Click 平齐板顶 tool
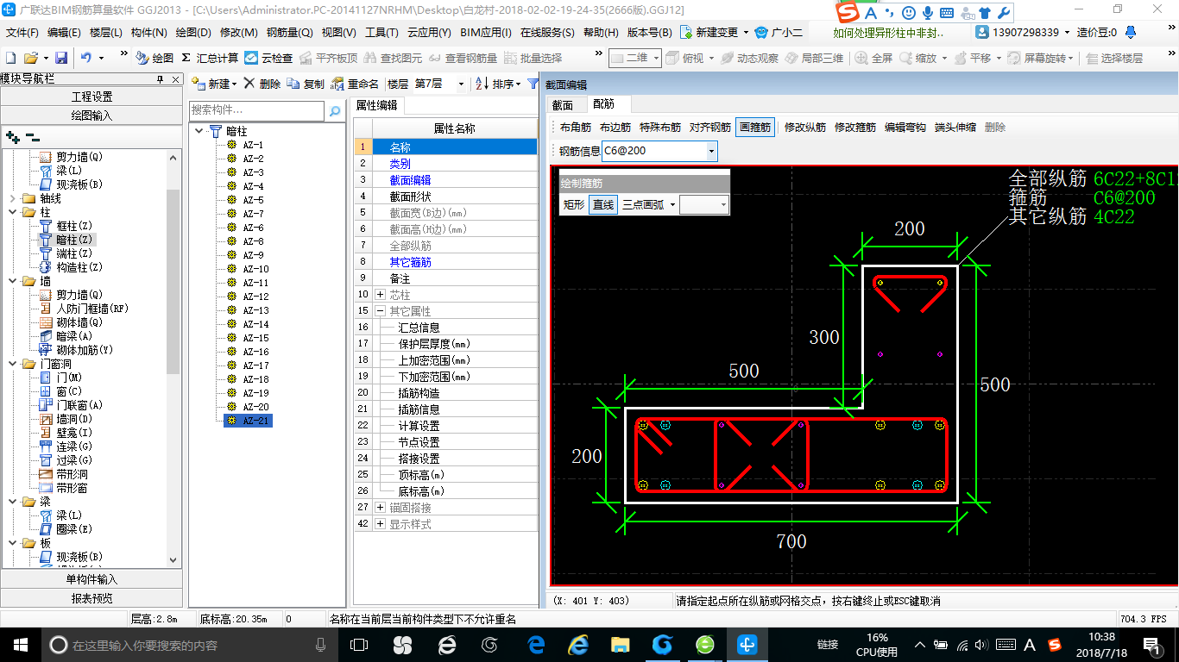Screen dimensions: 1179x662 (x=327, y=58)
